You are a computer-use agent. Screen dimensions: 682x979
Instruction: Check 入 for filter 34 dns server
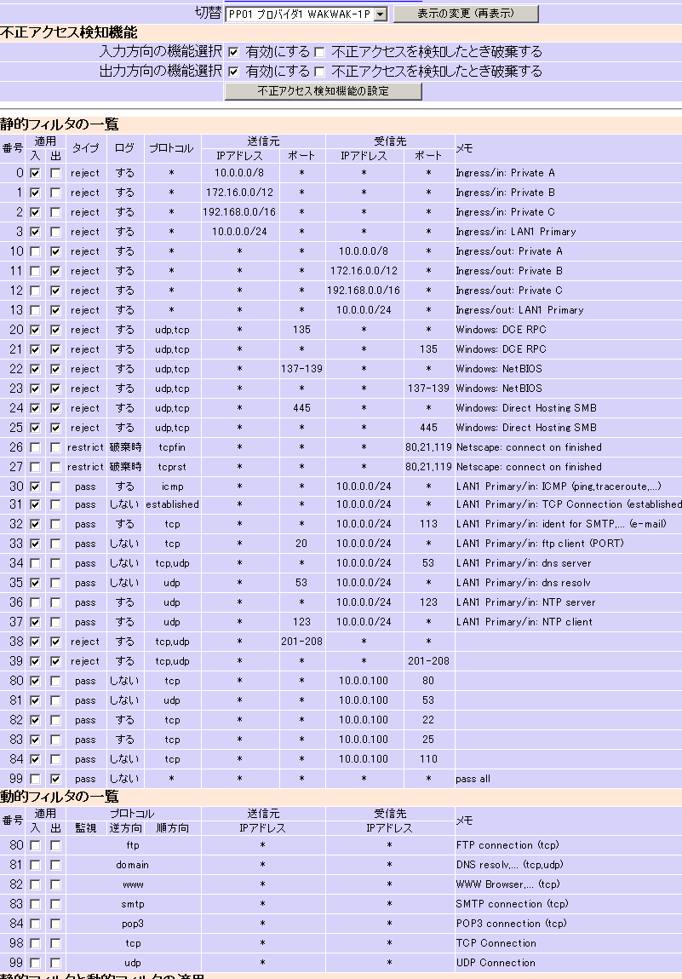tap(35, 563)
